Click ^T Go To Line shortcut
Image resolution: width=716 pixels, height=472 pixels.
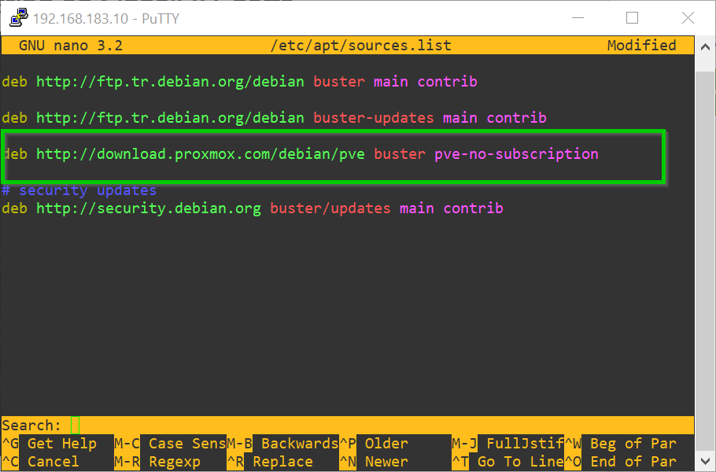tap(507, 462)
